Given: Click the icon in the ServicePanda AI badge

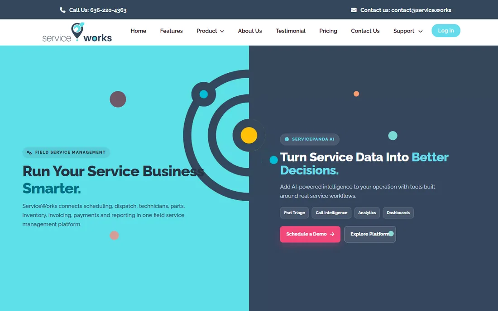Looking at the screenshot, I should coord(287,139).
